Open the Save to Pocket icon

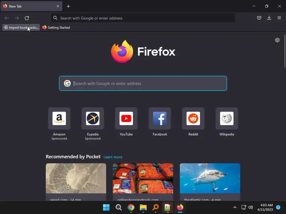tap(259, 18)
